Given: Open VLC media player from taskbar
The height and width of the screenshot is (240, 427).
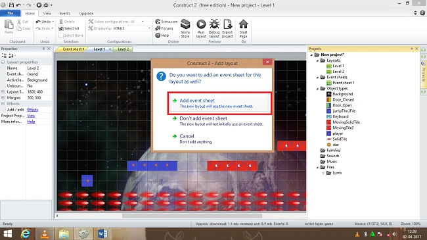Looking at the screenshot, I should click(45, 233).
